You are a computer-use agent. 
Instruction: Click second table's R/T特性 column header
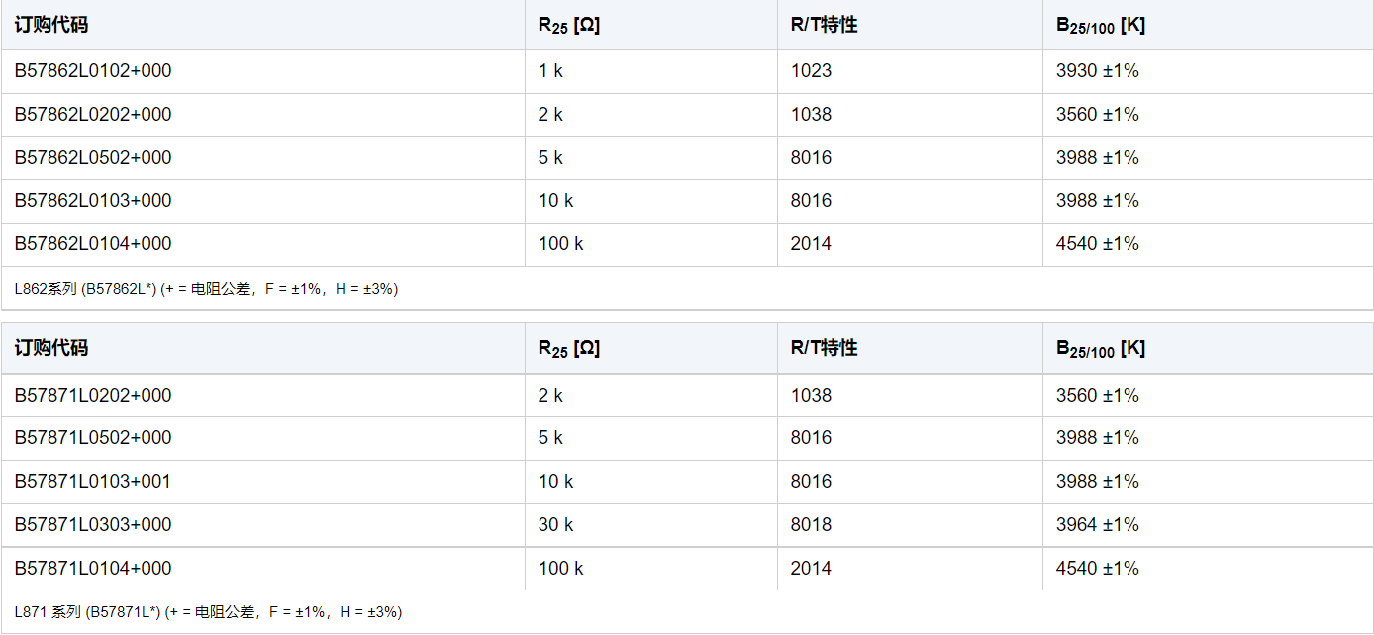point(824,348)
